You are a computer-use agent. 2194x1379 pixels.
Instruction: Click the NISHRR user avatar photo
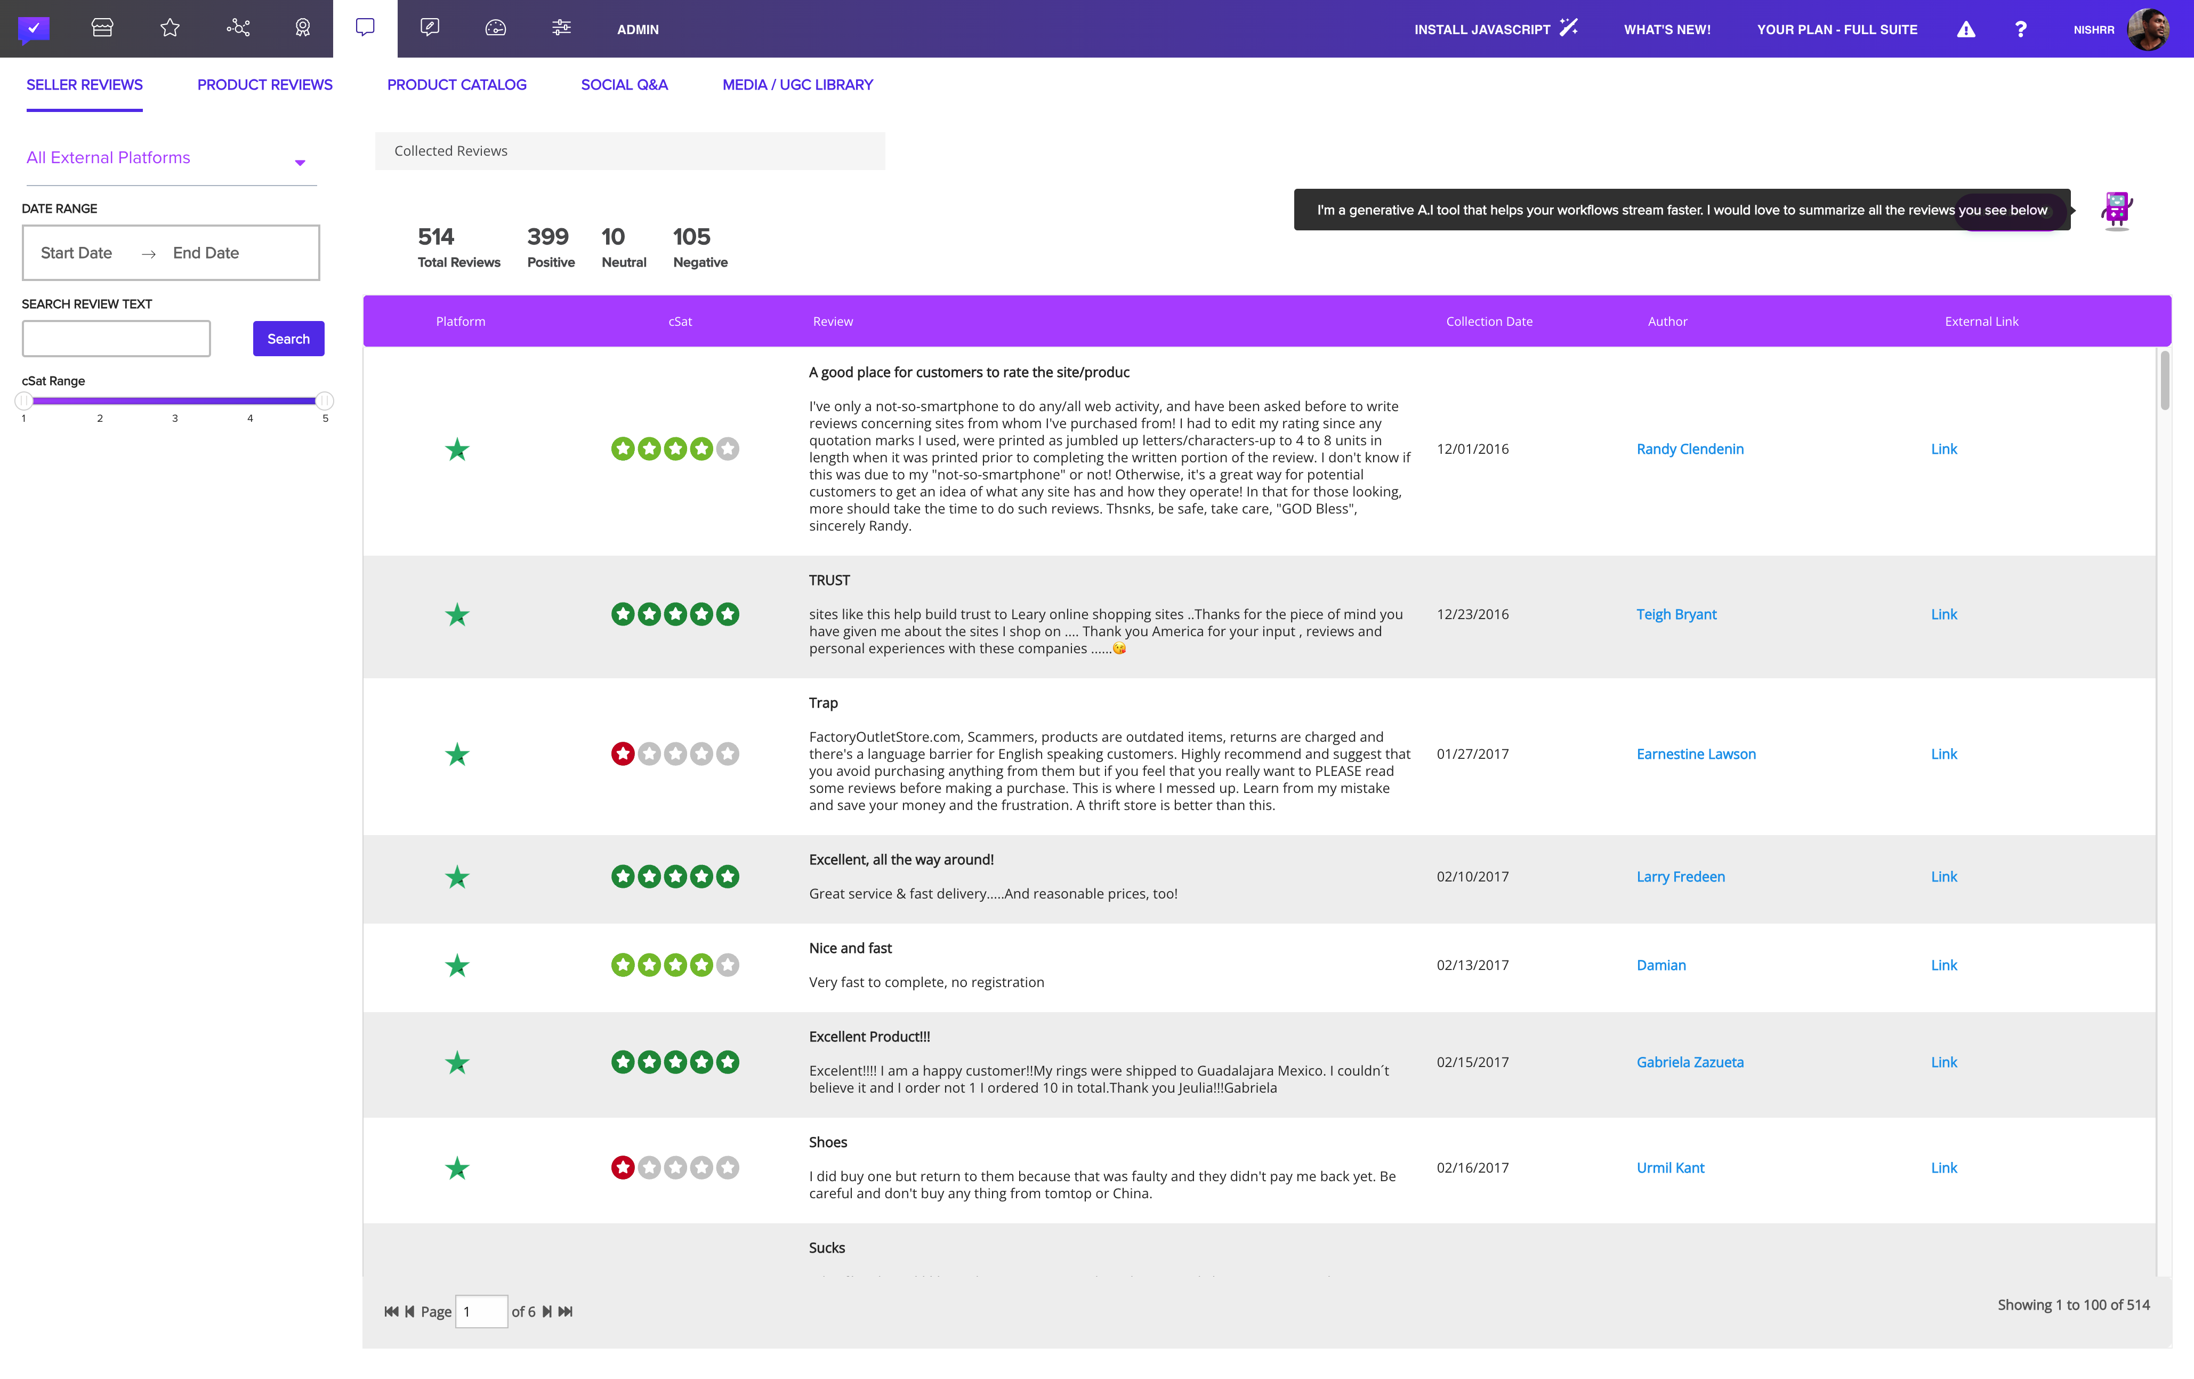(2149, 29)
